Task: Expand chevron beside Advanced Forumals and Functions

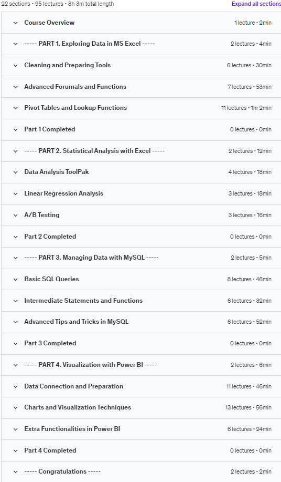Action: [16, 87]
